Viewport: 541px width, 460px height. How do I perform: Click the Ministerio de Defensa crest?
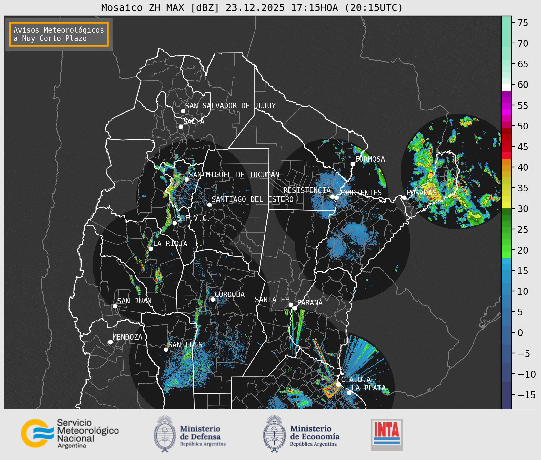(x=165, y=433)
